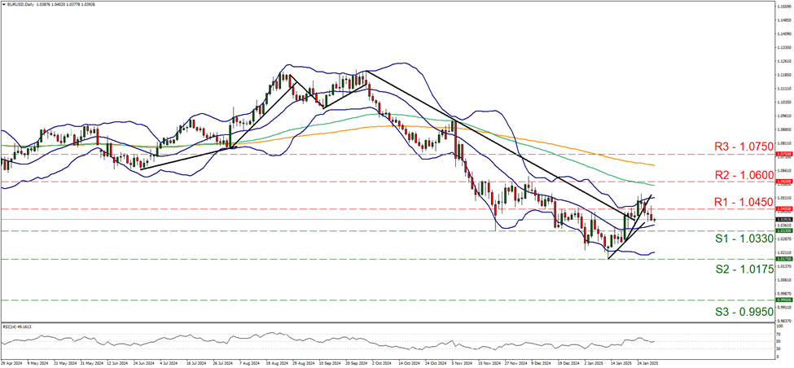
Task: Click the 24 Jan 2025 date label
Action: pyautogui.click(x=647, y=363)
